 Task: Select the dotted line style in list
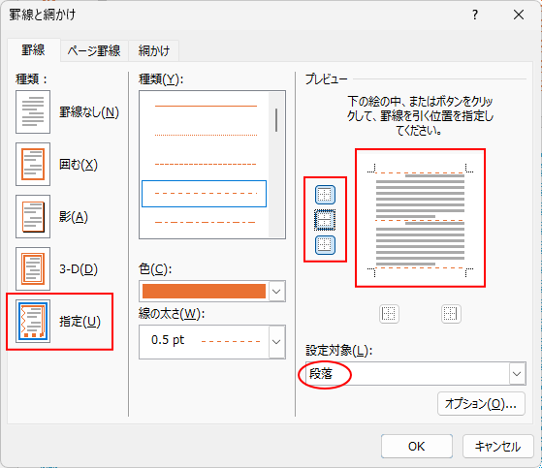206,135
